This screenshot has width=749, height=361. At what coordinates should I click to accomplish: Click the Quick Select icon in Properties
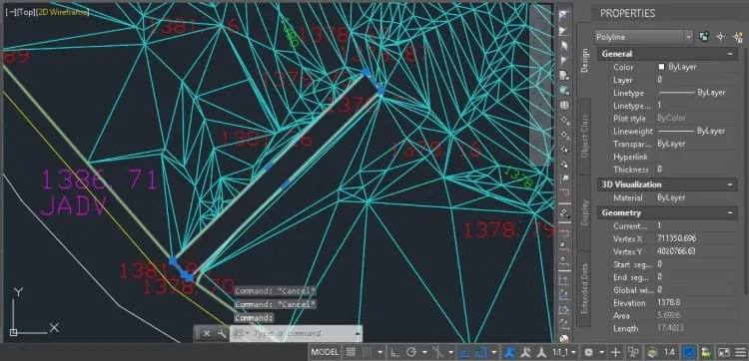pyautogui.click(x=738, y=37)
